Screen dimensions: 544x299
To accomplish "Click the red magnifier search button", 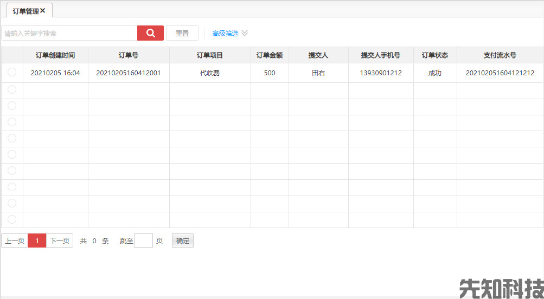I will (x=150, y=33).
